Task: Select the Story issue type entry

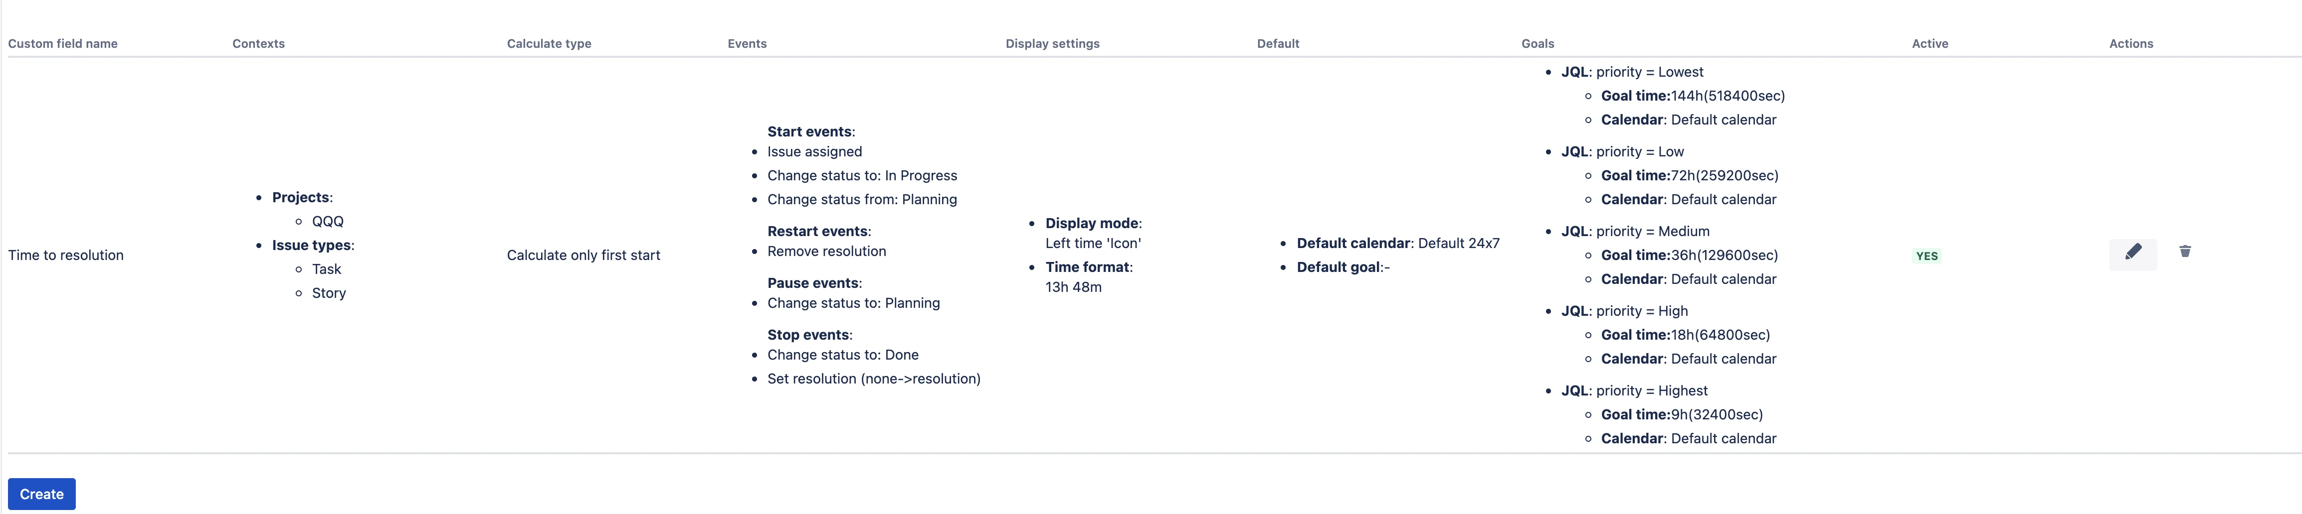Action: coord(329,293)
